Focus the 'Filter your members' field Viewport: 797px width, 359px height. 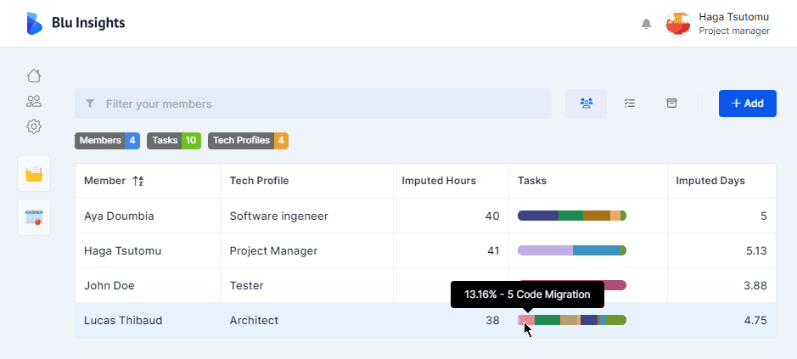pos(313,104)
